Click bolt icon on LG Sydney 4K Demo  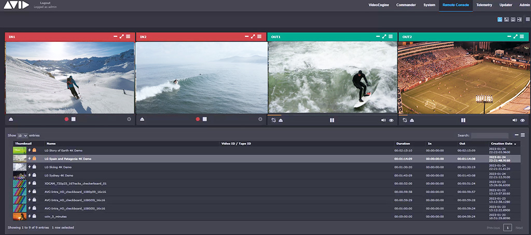30,175
